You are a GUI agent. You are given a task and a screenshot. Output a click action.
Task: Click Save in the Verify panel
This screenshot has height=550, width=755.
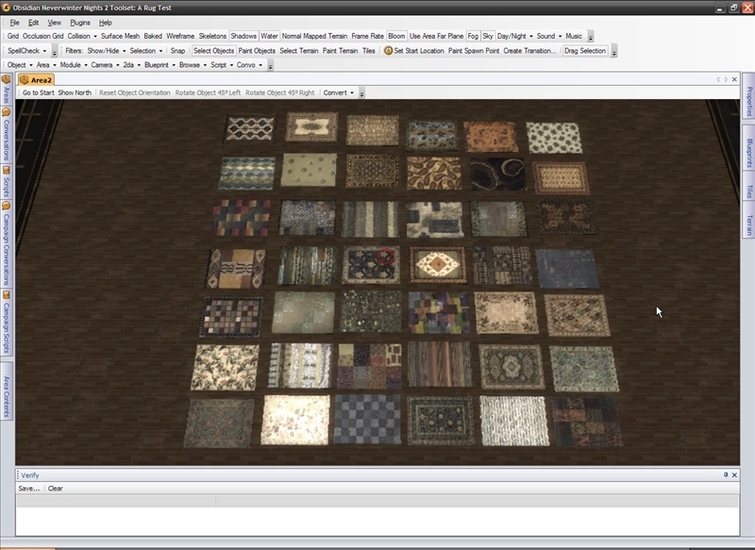(29, 489)
